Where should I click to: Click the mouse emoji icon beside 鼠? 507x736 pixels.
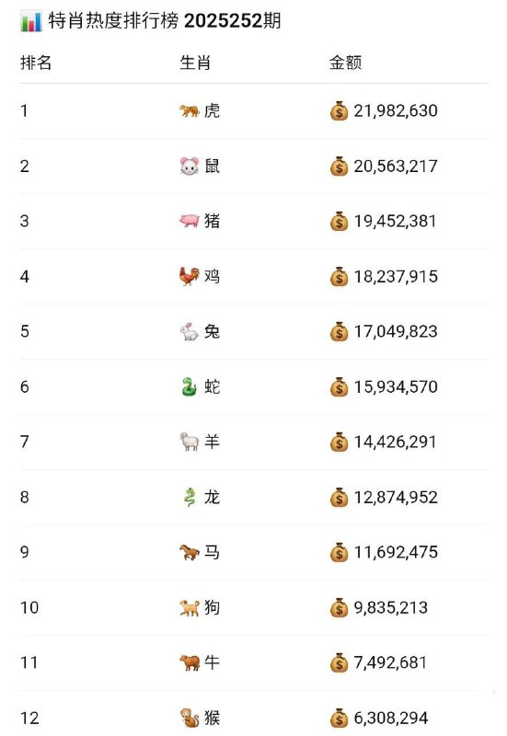(x=190, y=167)
